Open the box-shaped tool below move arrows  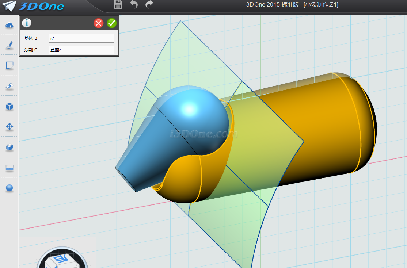pos(9,148)
